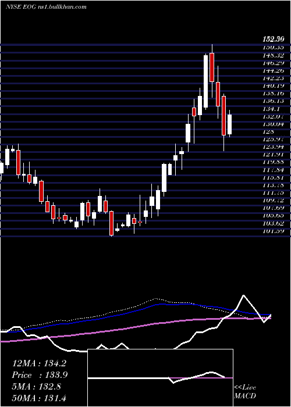This screenshot has height=407, width=291.
Task: Click the 117.84 price axis label
Action: [x=273, y=170]
